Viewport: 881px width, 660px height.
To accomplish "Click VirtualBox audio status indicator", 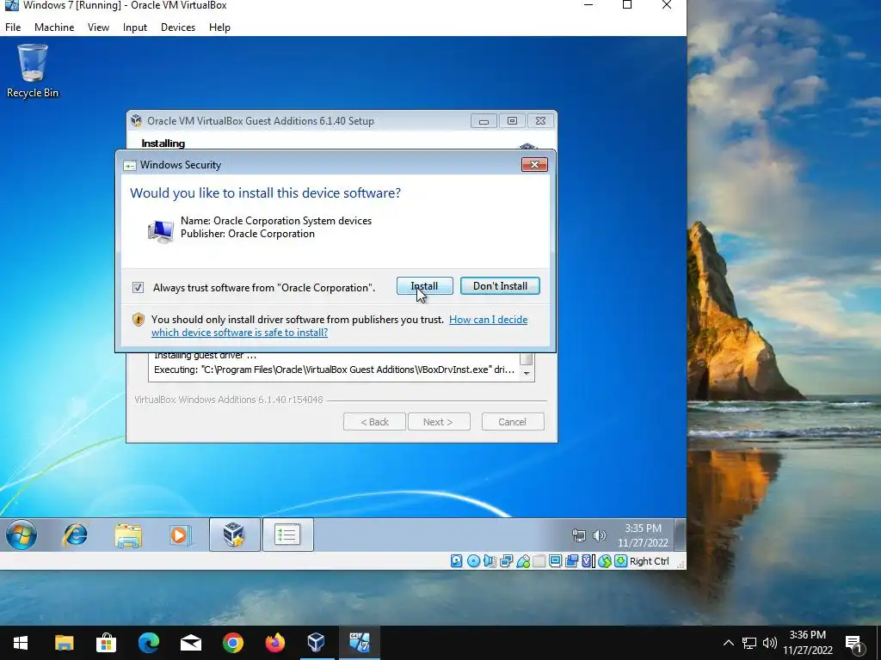I will 490,560.
